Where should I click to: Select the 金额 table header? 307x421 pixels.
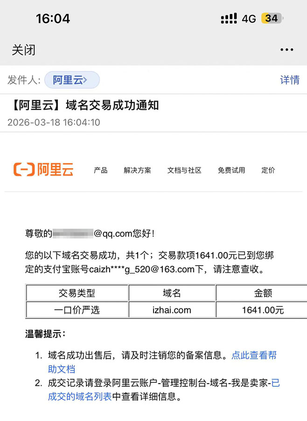point(263,293)
